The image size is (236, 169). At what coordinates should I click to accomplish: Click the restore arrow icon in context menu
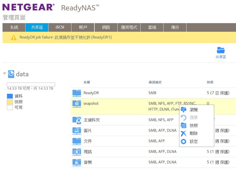(183, 118)
